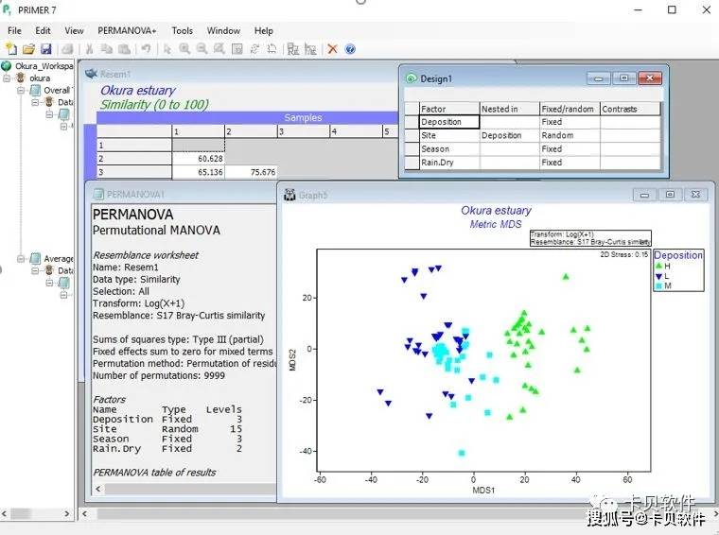719x535 pixels.
Task: Click the undo arrow in toolbar
Action: click(146, 49)
